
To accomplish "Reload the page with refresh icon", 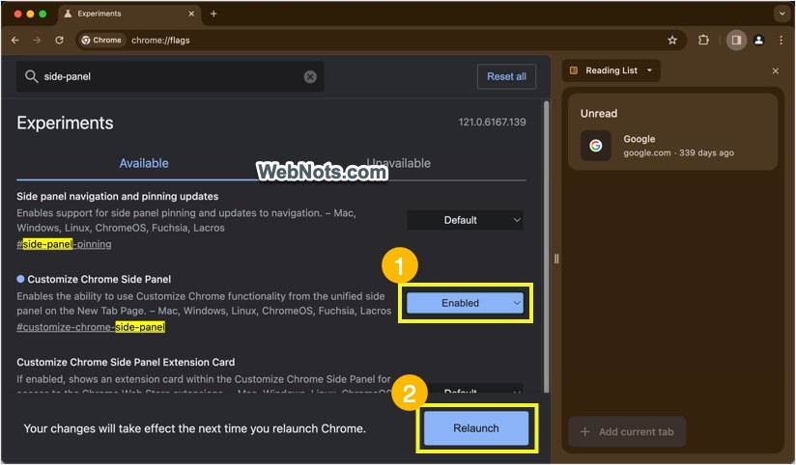I will pyautogui.click(x=59, y=41).
